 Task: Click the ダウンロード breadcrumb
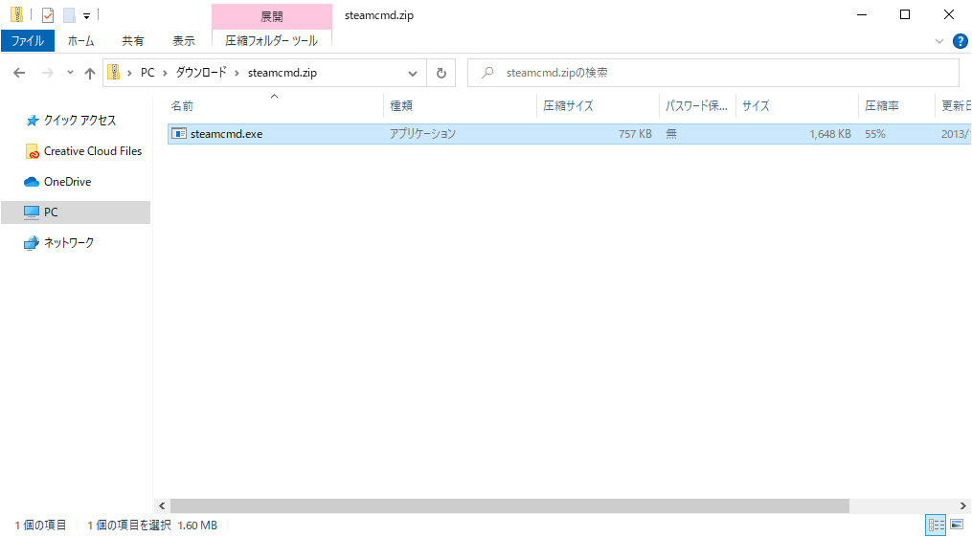(x=201, y=73)
